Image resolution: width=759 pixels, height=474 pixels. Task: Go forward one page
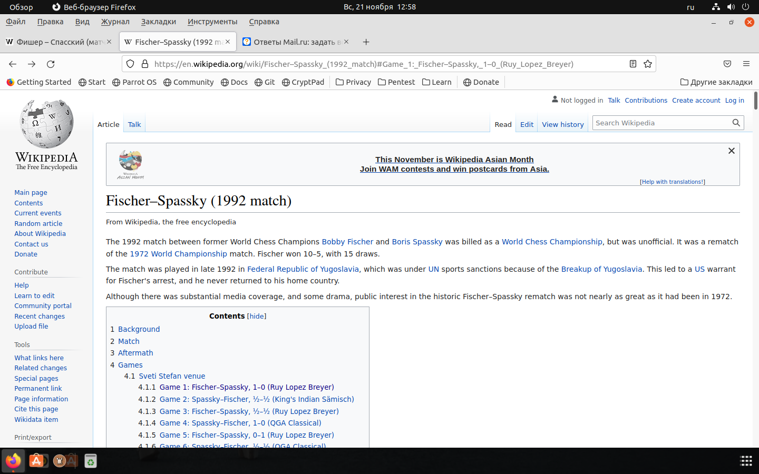pyautogui.click(x=32, y=64)
